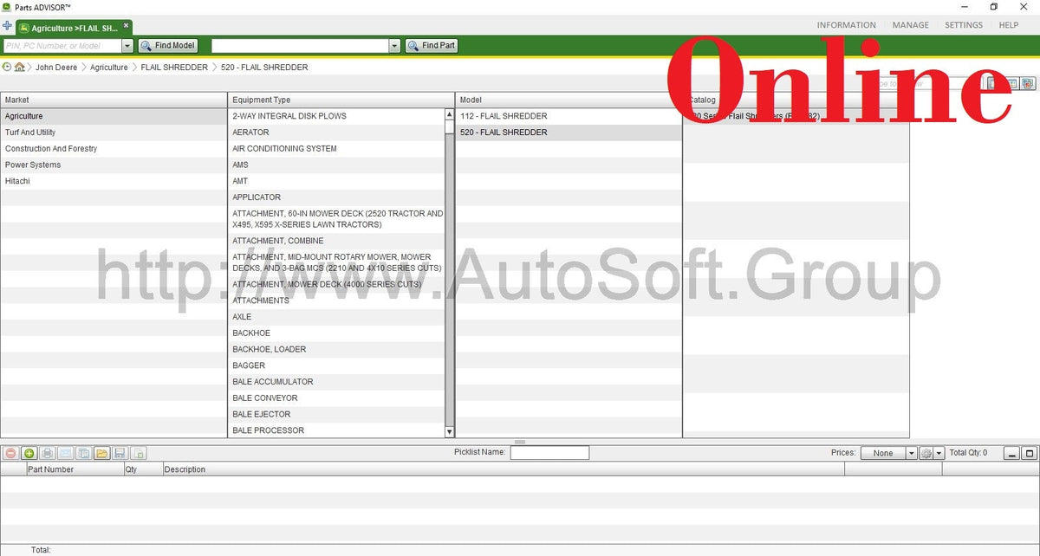Click the copy picklist icon
The image size is (1040, 556).
tap(83, 452)
